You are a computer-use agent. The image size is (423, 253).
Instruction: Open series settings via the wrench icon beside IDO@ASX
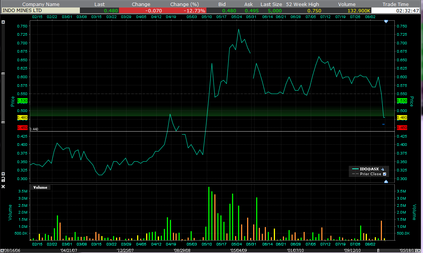[383, 169]
